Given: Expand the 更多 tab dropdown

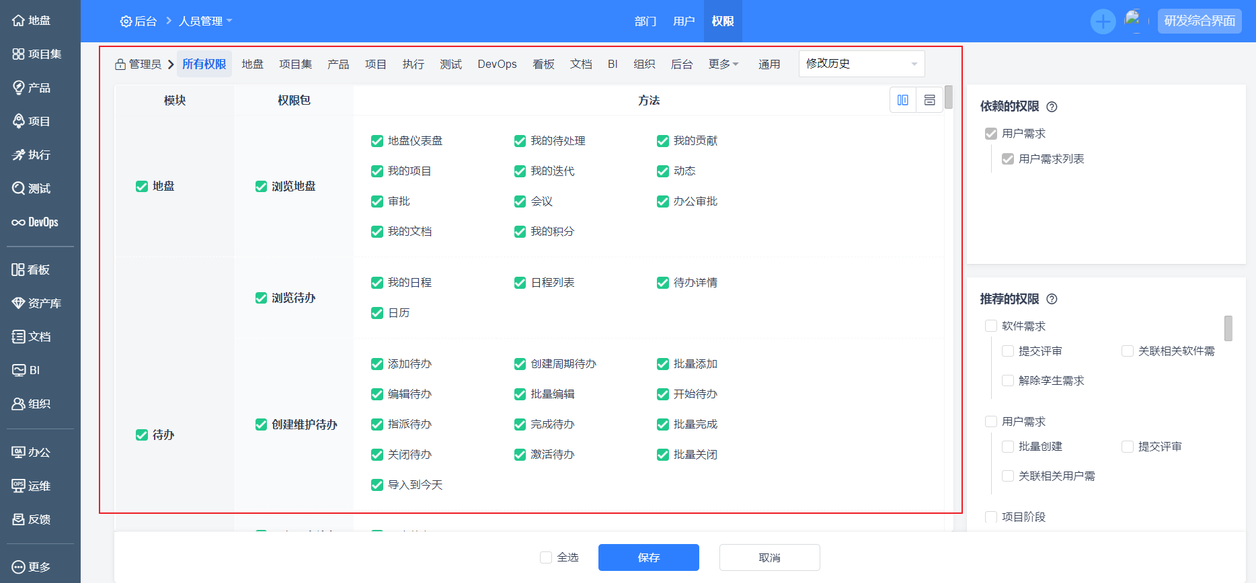Looking at the screenshot, I should [x=723, y=64].
